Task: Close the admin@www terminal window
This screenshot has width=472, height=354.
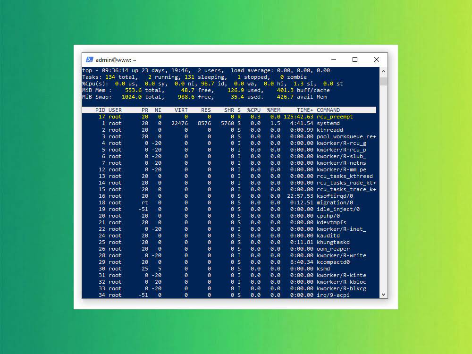Action: coord(377,59)
